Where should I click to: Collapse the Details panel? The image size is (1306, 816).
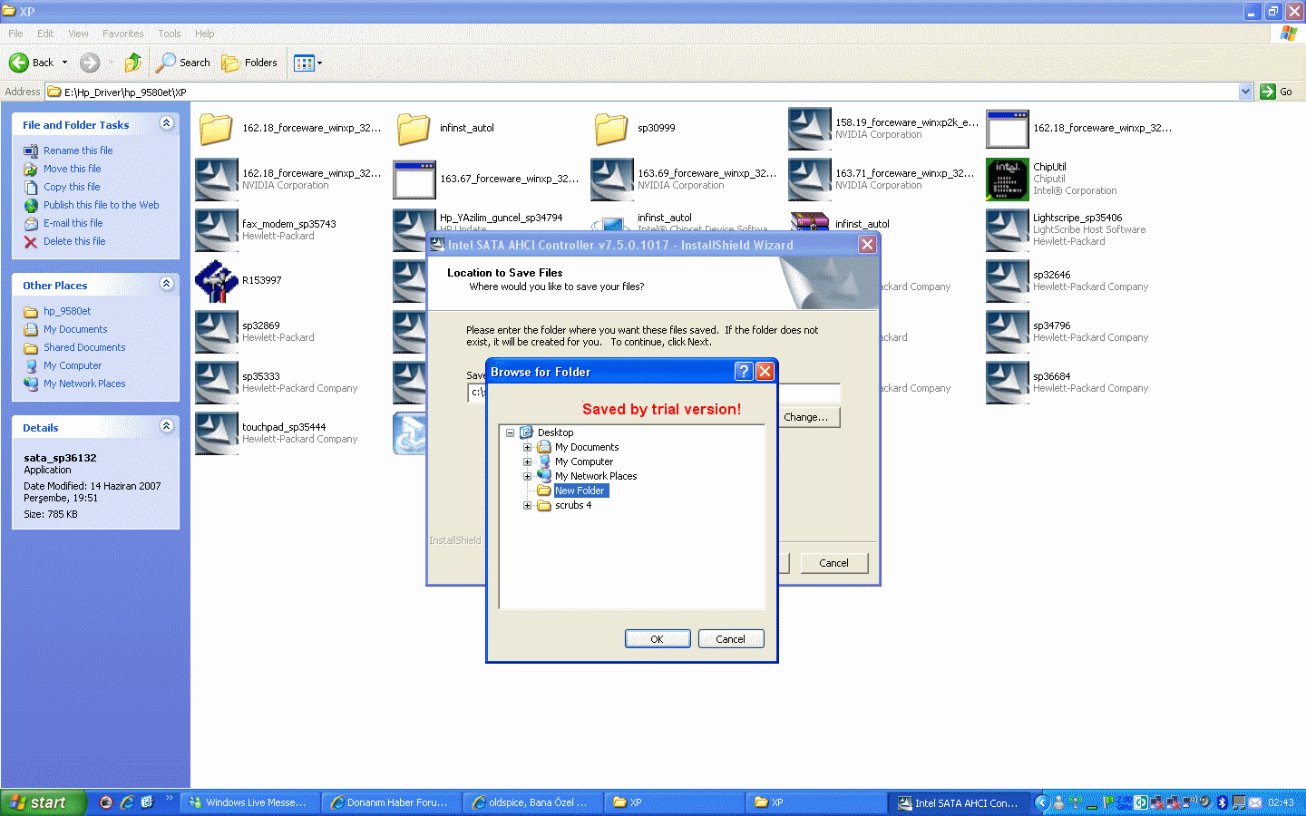[166, 426]
